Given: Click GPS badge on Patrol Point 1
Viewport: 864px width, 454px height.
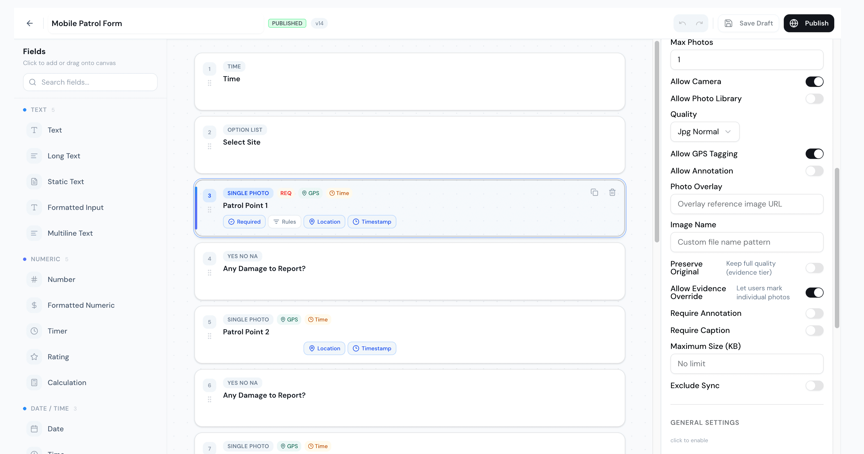Looking at the screenshot, I should pos(310,193).
